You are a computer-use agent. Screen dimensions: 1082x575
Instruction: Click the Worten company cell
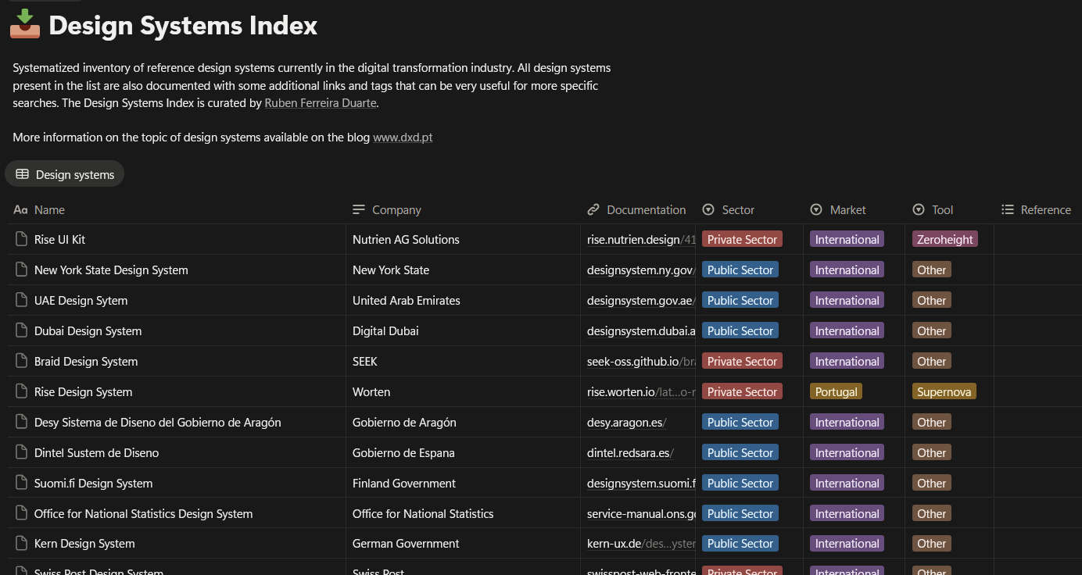point(463,391)
